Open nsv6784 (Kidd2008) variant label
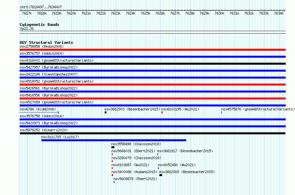 (38, 109)
